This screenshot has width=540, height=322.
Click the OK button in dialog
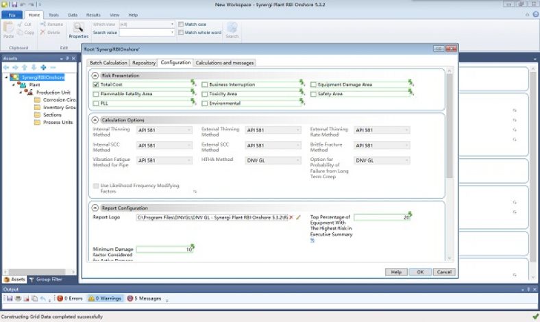point(419,272)
